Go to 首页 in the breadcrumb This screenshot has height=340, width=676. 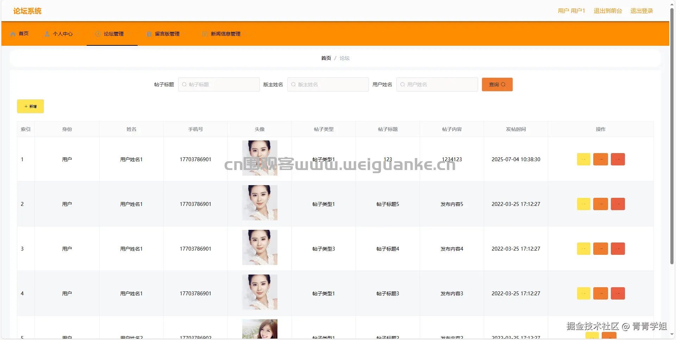[x=326, y=58]
